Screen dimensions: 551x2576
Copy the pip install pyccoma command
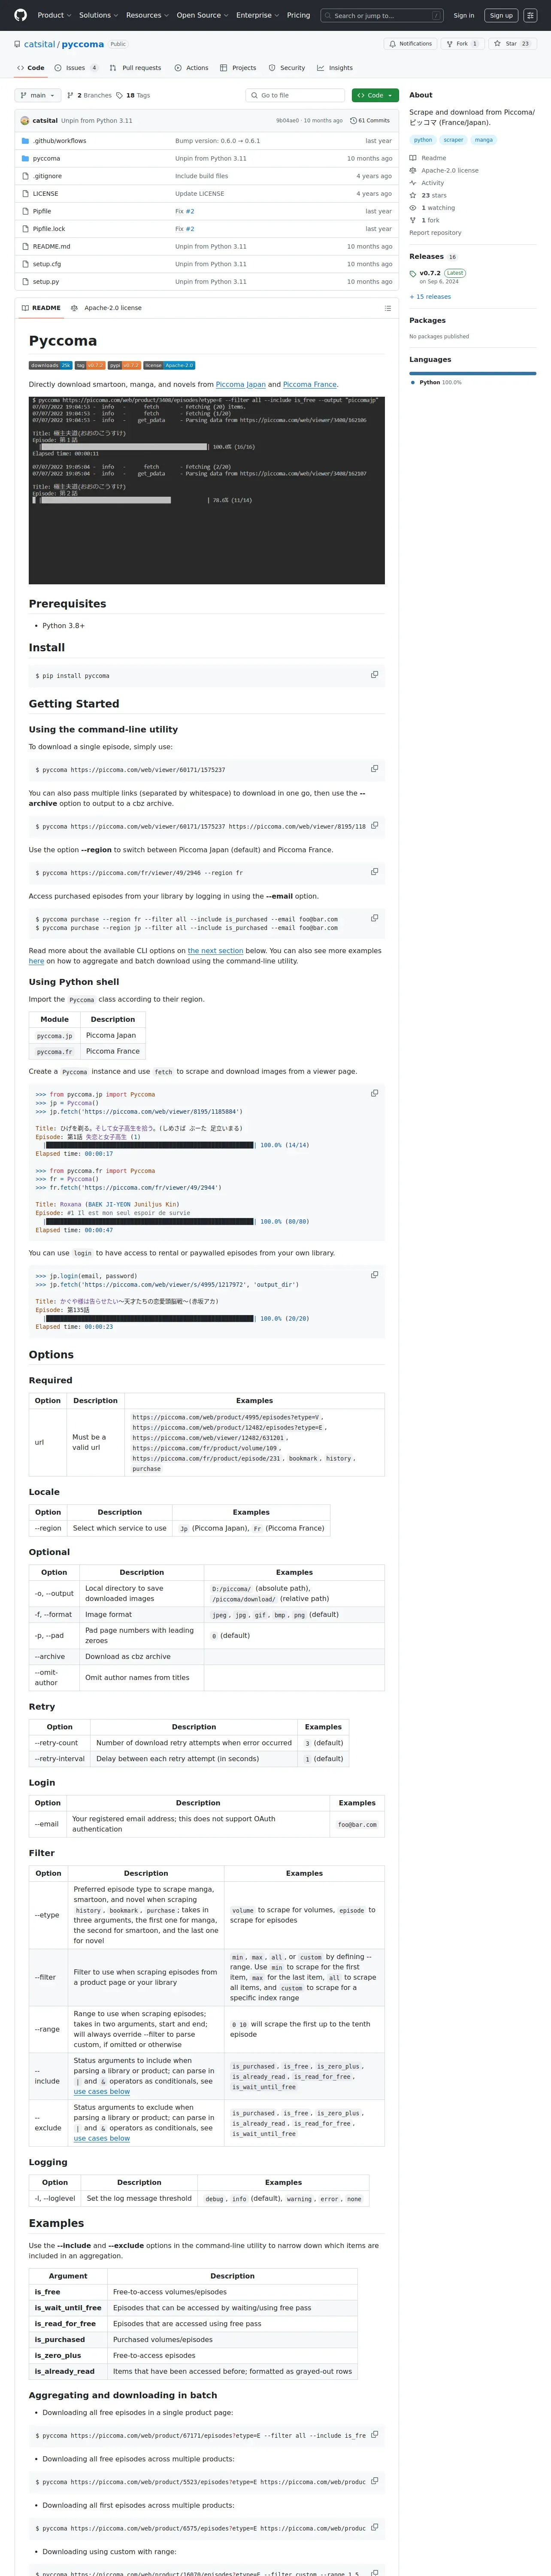(374, 675)
